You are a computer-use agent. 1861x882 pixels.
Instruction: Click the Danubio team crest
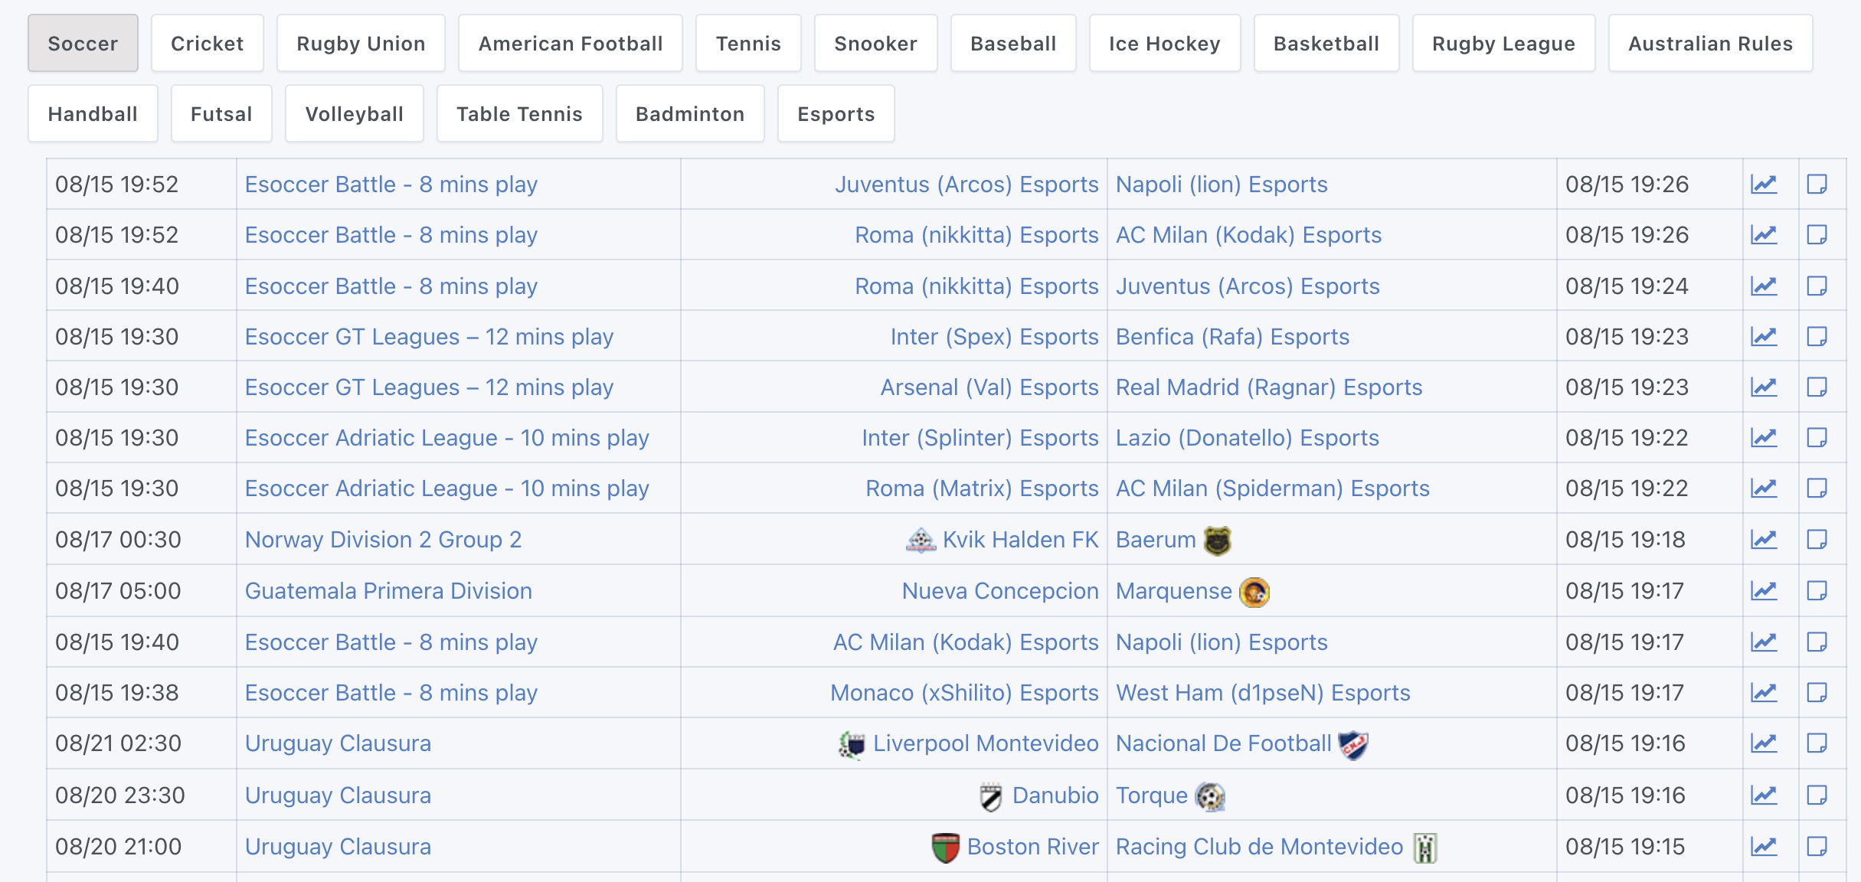(991, 796)
